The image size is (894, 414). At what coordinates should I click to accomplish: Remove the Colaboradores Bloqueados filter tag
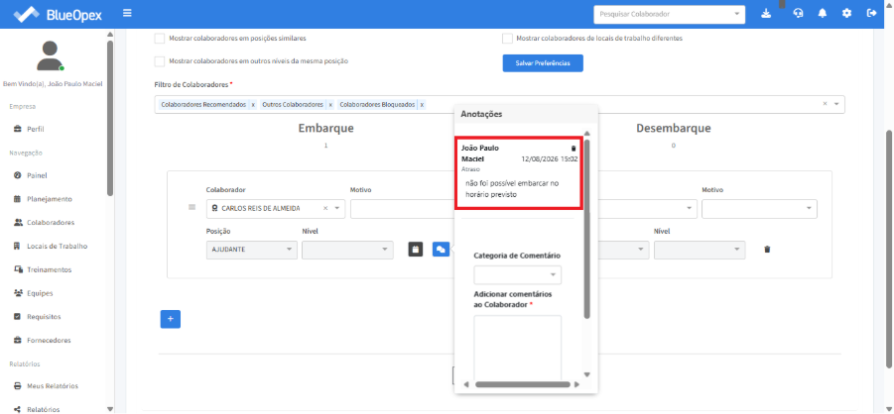tap(422, 105)
